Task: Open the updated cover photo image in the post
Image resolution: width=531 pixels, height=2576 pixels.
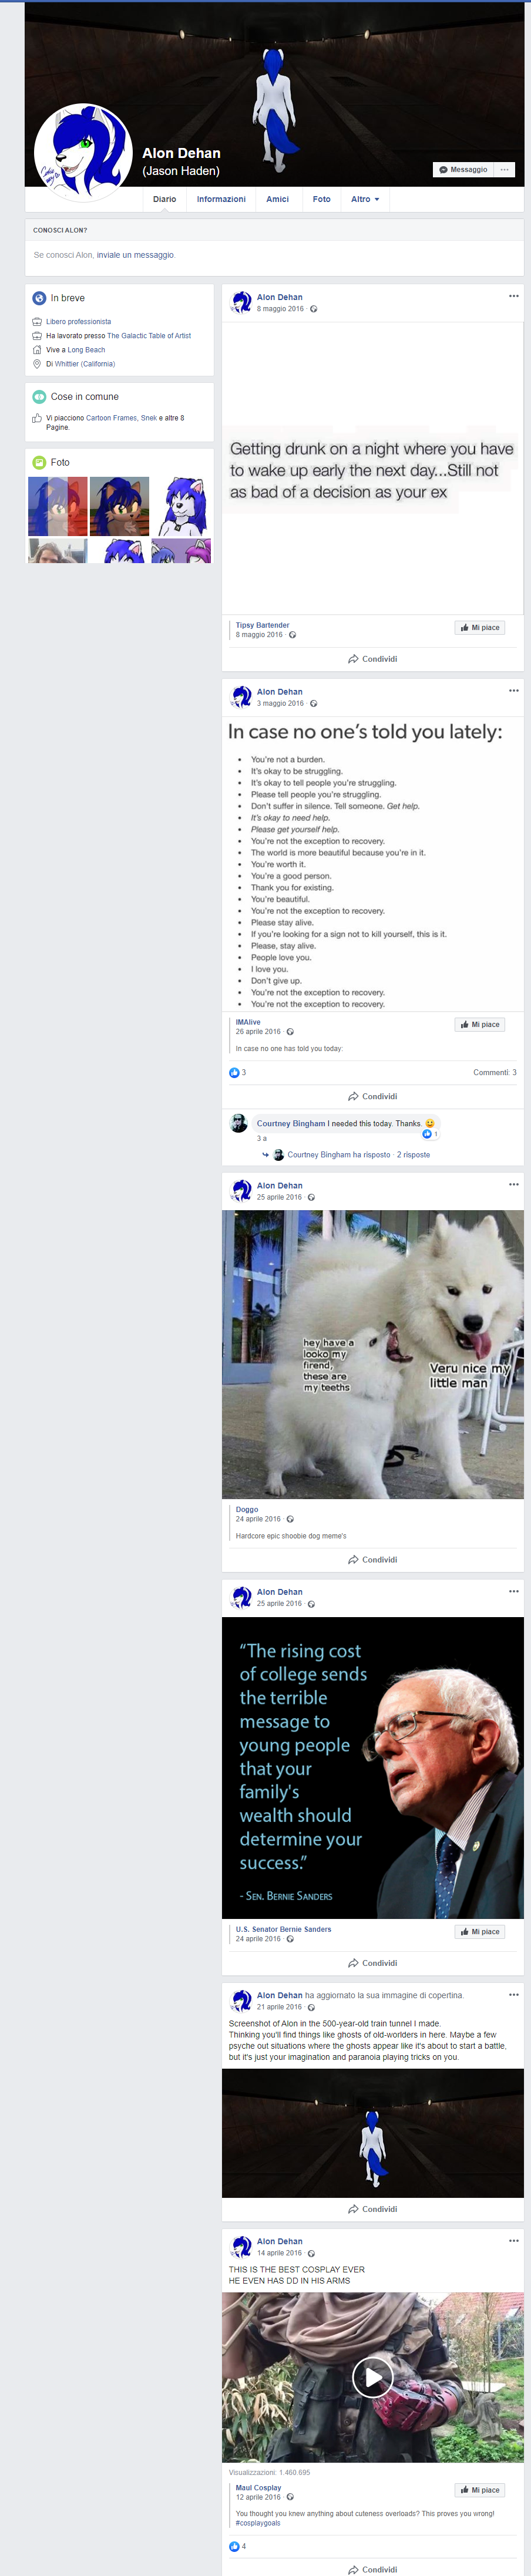Action: point(373,2133)
